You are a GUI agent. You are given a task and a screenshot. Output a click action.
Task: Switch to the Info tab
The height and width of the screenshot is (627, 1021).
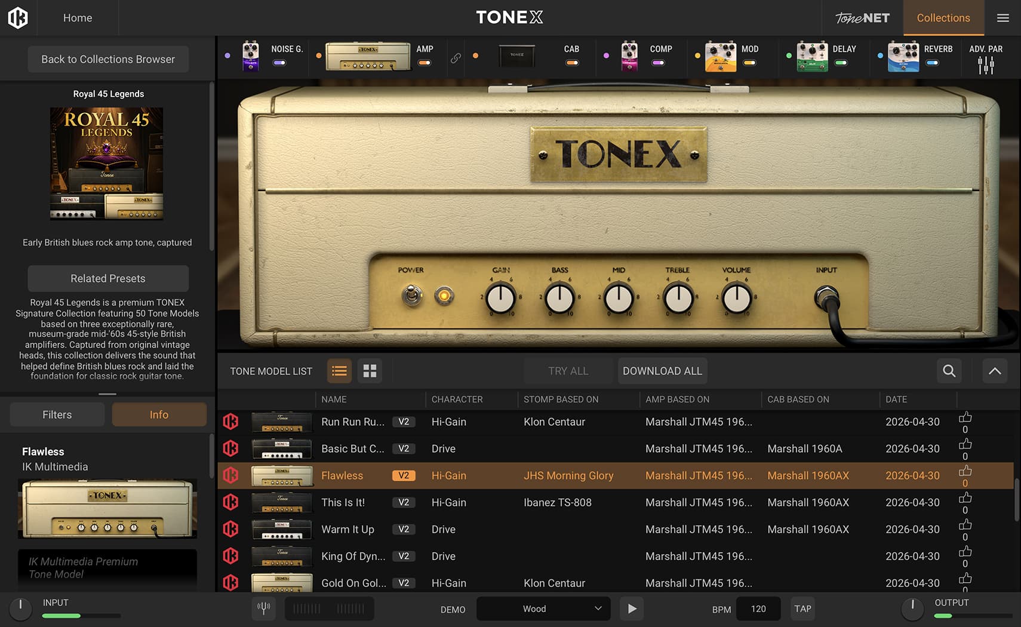pyautogui.click(x=159, y=414)
